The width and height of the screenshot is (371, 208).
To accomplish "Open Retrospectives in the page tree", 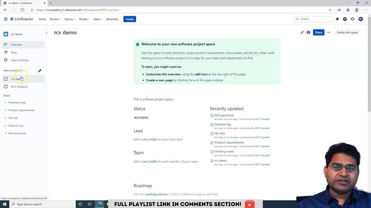I will click(17, 133).
